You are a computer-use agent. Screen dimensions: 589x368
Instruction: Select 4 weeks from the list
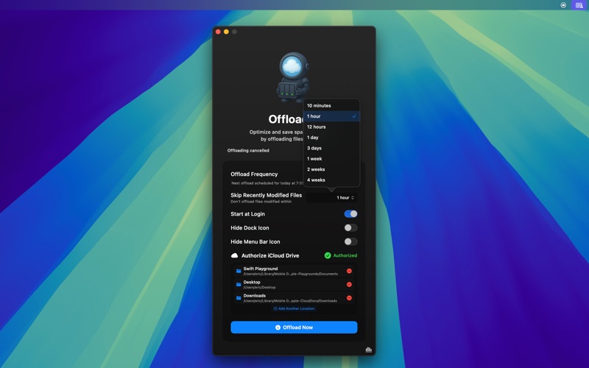click(331, 180)
